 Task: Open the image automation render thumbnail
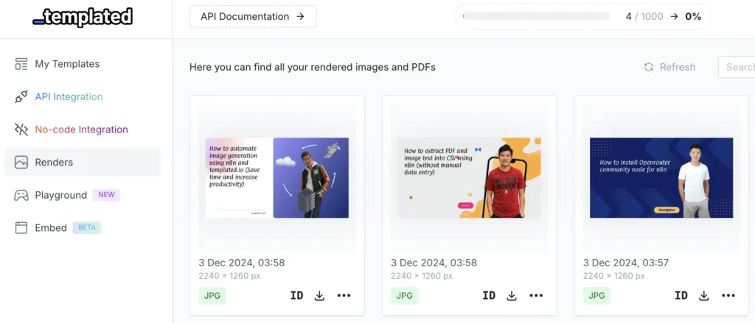click(277, 177)
